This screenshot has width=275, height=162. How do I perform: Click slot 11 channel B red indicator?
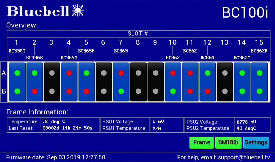point(190,91)
